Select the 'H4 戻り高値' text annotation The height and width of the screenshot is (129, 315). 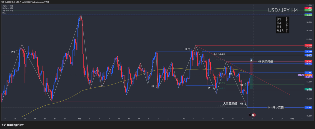(265, 61)
